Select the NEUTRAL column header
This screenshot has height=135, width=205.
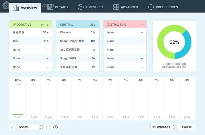coord(78,24)
